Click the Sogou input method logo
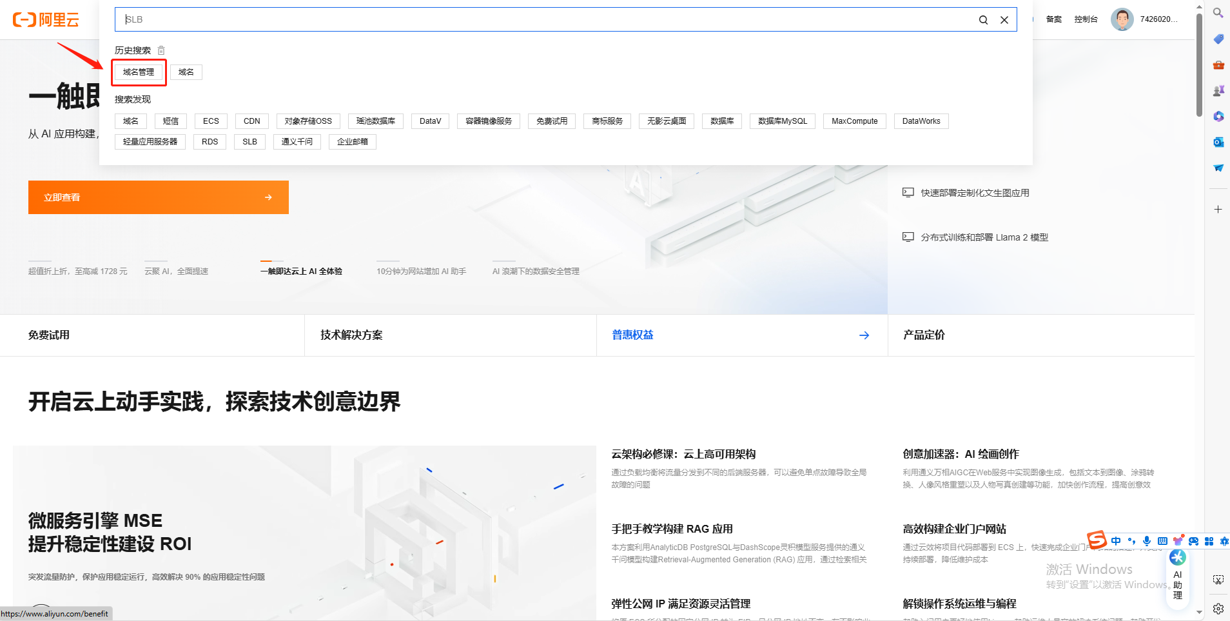 coord(1097,539)
